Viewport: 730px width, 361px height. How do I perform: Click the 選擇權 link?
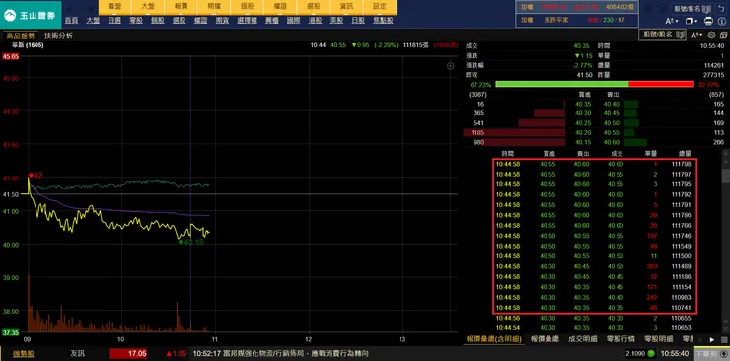tap(247, 21)
